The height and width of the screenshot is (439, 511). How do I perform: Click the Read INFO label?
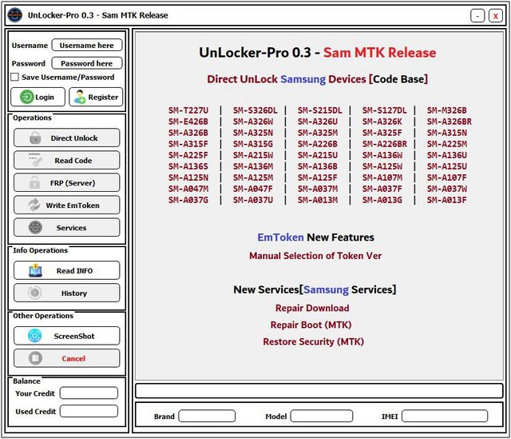(x=74, y=271)
